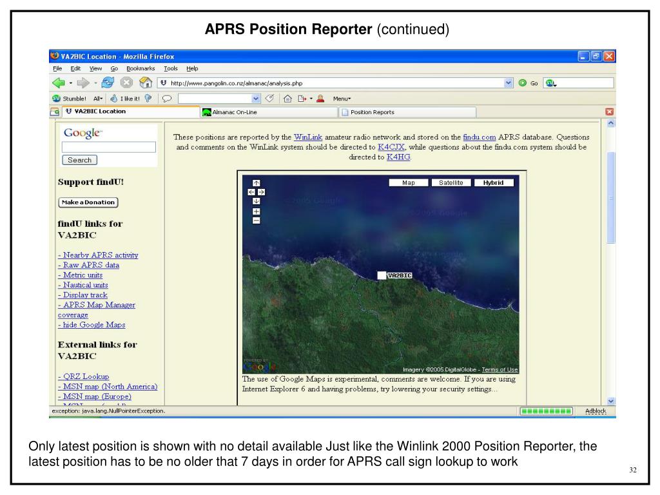Open the QRZ Lookup link
Image resolution: width=660 pixels, height=495 pixels.
click(x=83, y=376)
